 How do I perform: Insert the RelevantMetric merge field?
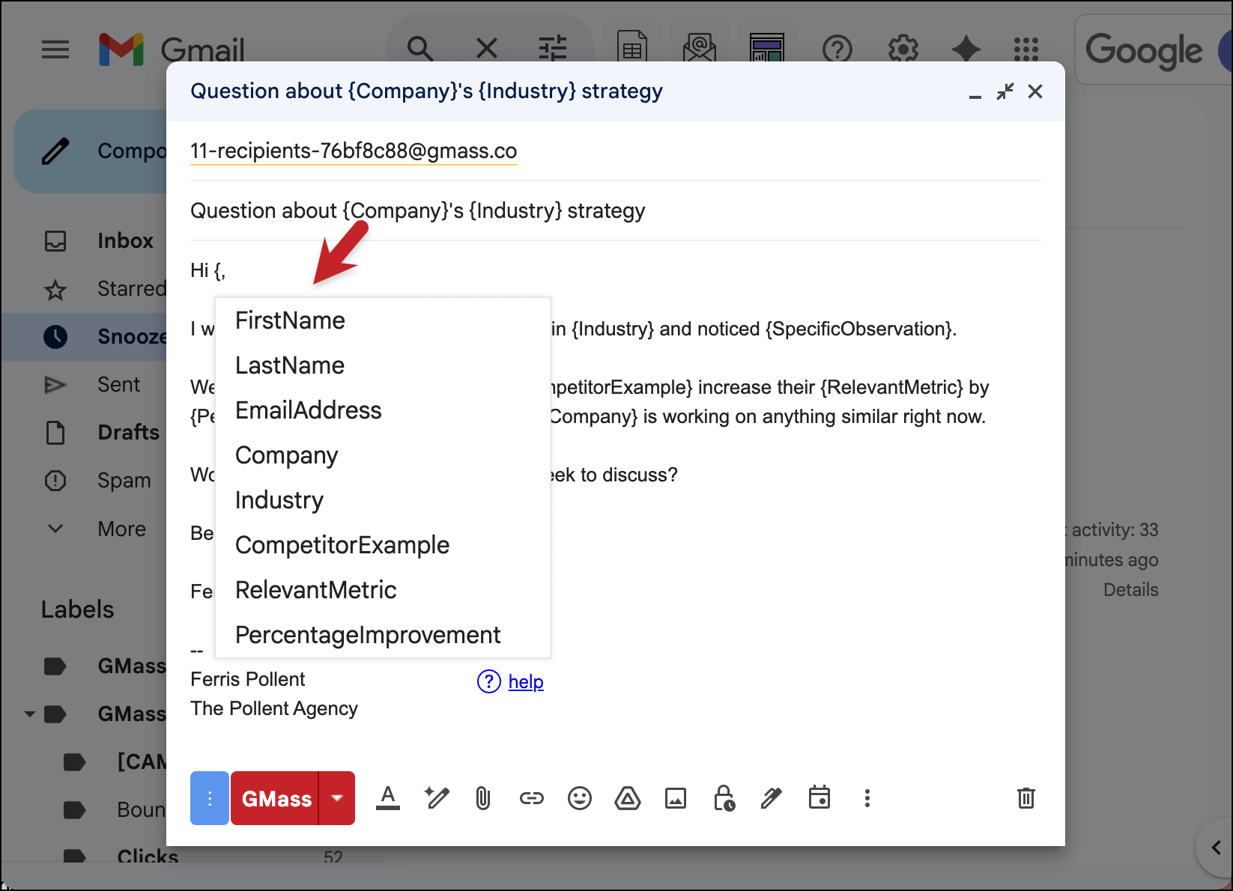pos(383,590)
